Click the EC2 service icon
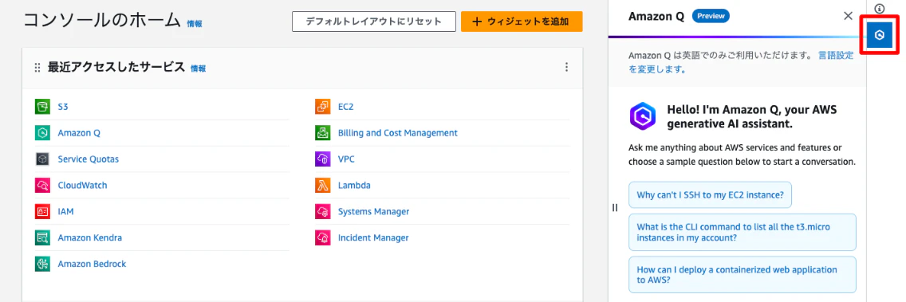Screen dimensions: 906x302 point(322,107)
